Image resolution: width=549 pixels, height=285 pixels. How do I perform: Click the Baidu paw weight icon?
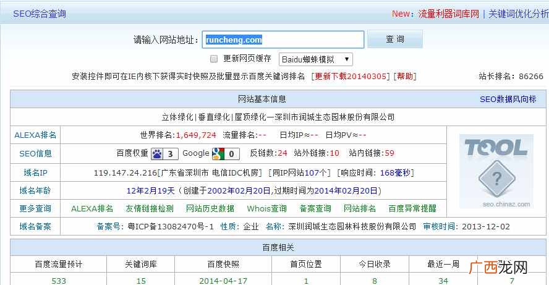click(157, 154)
